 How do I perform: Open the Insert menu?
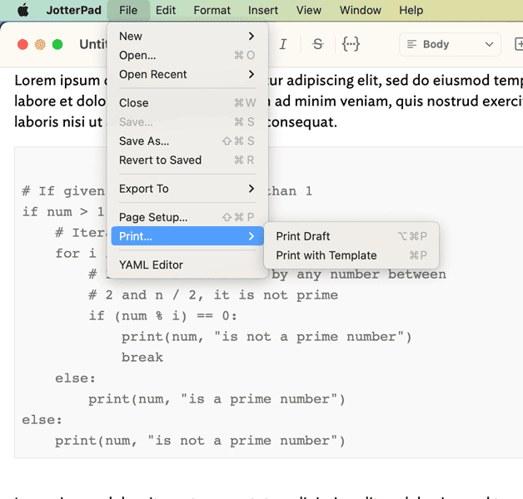263,10
